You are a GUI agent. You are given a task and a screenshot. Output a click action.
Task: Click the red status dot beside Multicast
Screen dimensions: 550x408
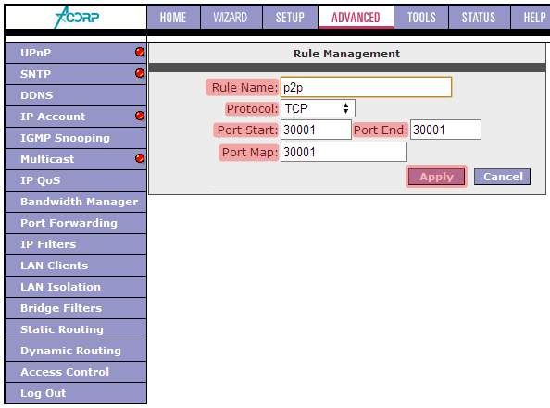(140, 158)
